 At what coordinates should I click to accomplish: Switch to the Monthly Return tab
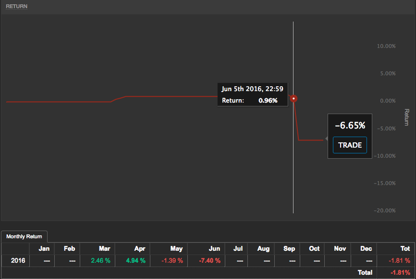(24, 236)
